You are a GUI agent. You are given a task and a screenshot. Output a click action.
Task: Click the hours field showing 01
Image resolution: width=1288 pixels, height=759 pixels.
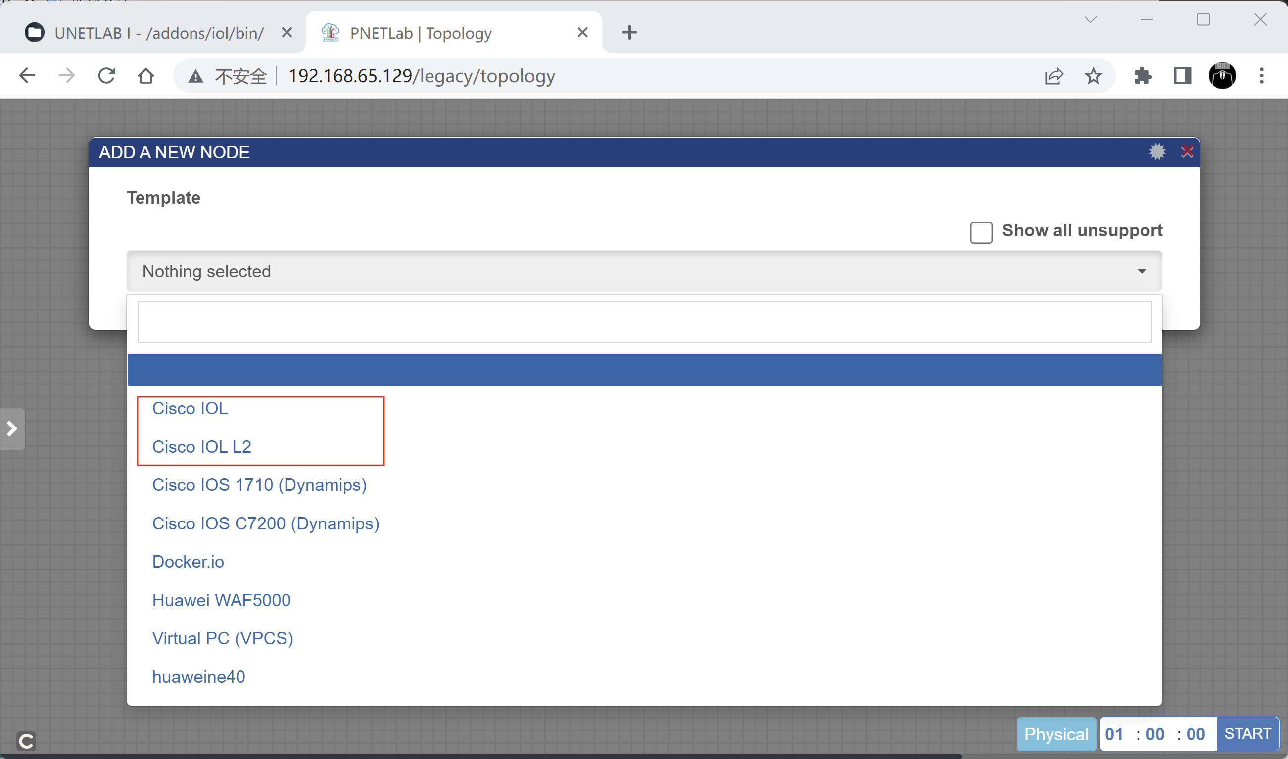click(x=1114, y=734)
